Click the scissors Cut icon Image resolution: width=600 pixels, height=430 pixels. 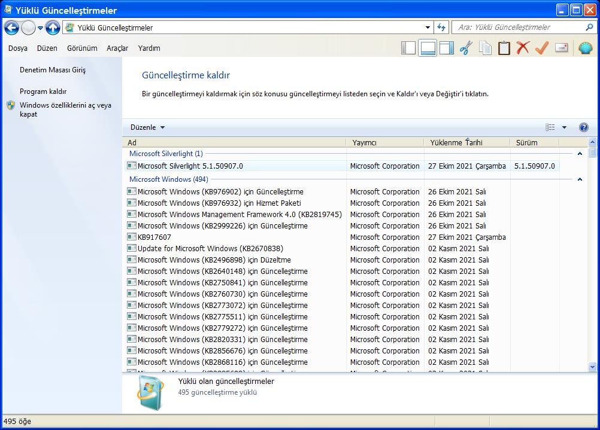[466, 48]
